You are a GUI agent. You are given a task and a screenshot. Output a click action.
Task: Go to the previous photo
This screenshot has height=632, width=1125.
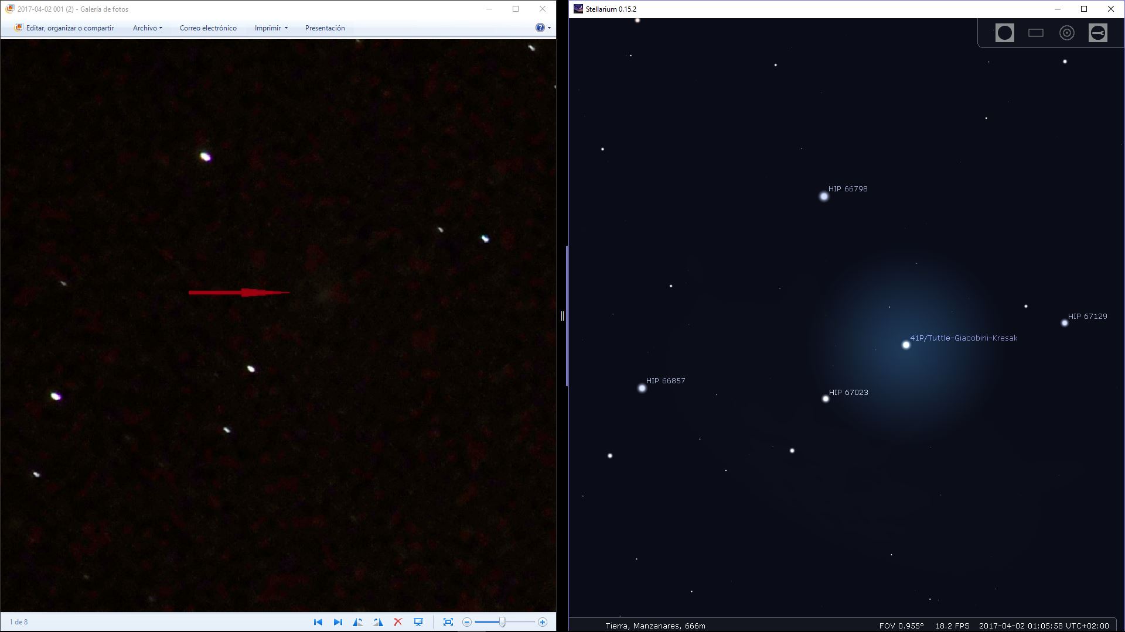(x=318, y=622)
